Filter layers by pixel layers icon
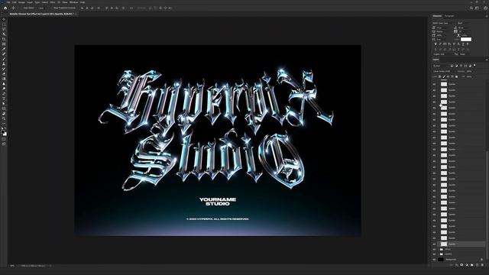Viewport: 489px width, 275px height. (452, 66)
